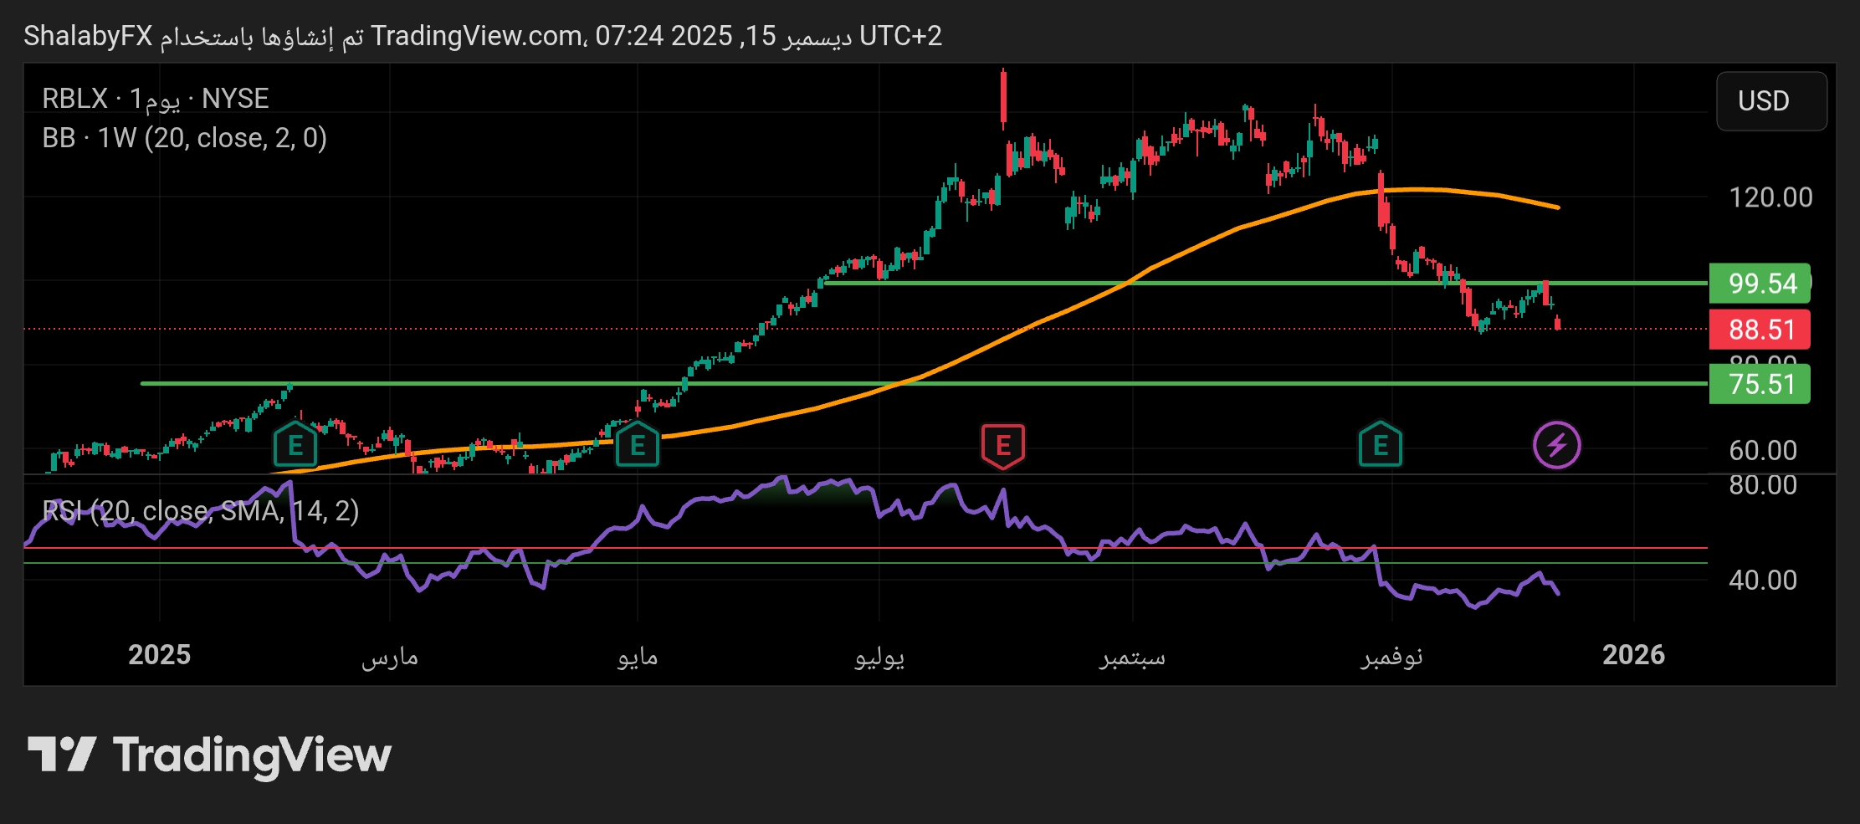Open the USD currency selector
Viewport: 1860px width, 824px height.
[x=1770, y=101]
